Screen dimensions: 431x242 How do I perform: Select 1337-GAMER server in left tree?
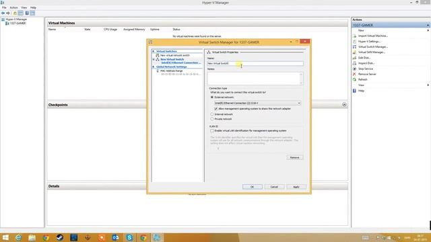click(x=18, y=24)
